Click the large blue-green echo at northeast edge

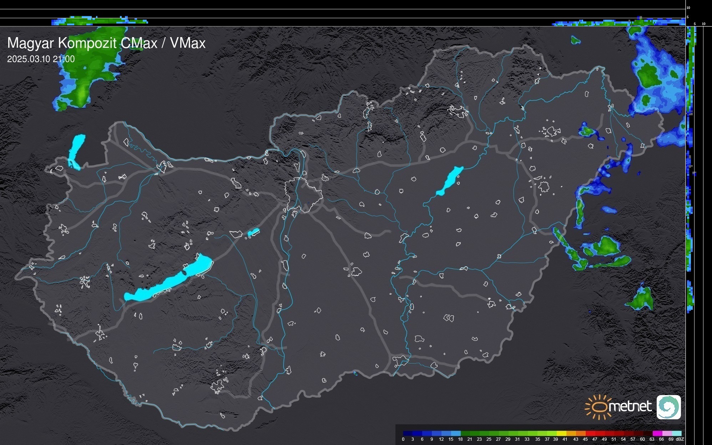[653, 79]
